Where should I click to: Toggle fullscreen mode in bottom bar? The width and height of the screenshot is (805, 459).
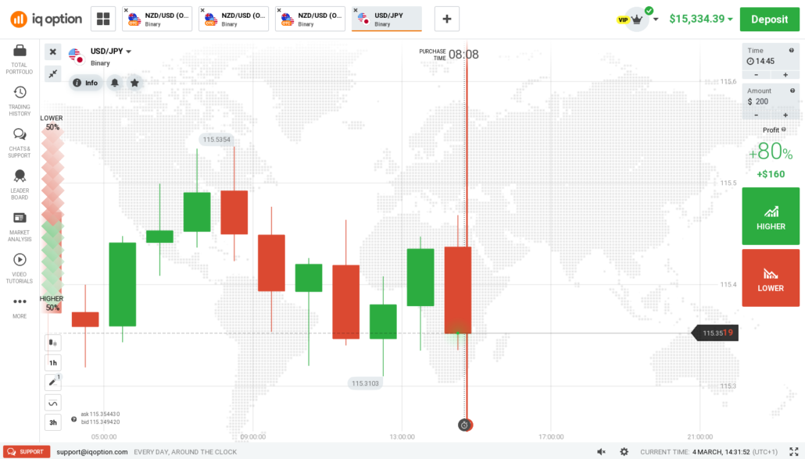point(792,452)
